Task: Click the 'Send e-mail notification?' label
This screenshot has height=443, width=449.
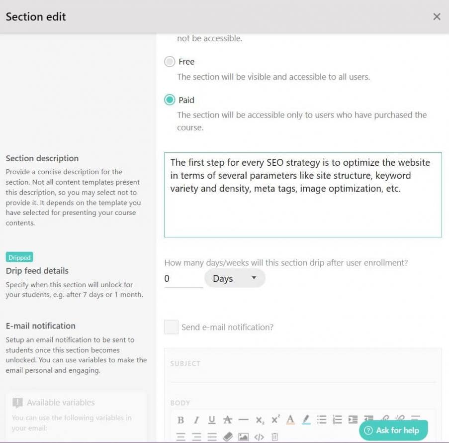Action: (x=227, y=327)
